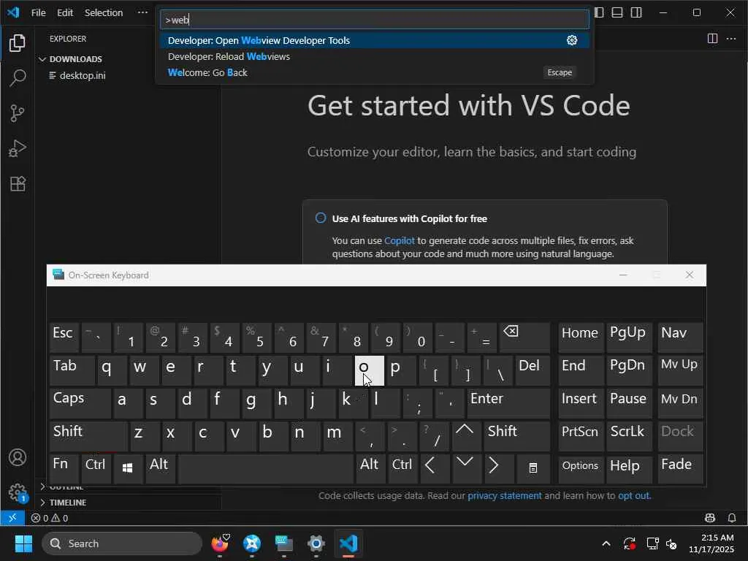Viewport: 748px width, 561px height.
Task: Run Developer: Open Webview Developer Tools command
Action: tap(375, 41)
